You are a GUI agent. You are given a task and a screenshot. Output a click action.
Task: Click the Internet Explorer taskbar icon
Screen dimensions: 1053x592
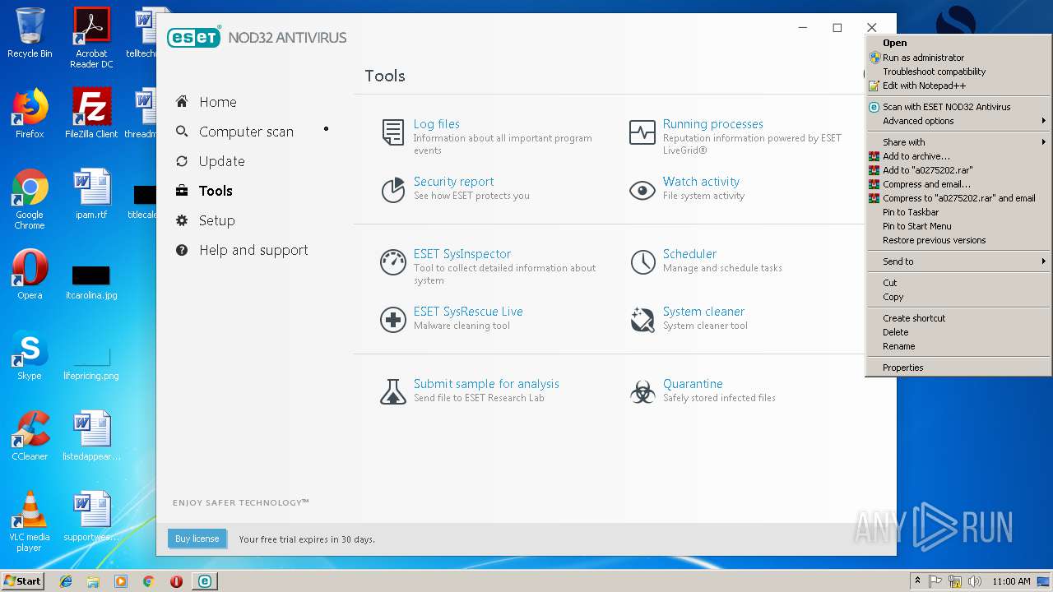pyautogui.click(x=66, y=581)
